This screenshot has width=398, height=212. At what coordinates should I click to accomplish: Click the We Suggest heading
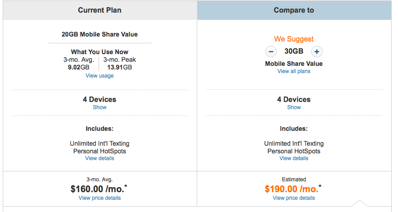(294, 39)
